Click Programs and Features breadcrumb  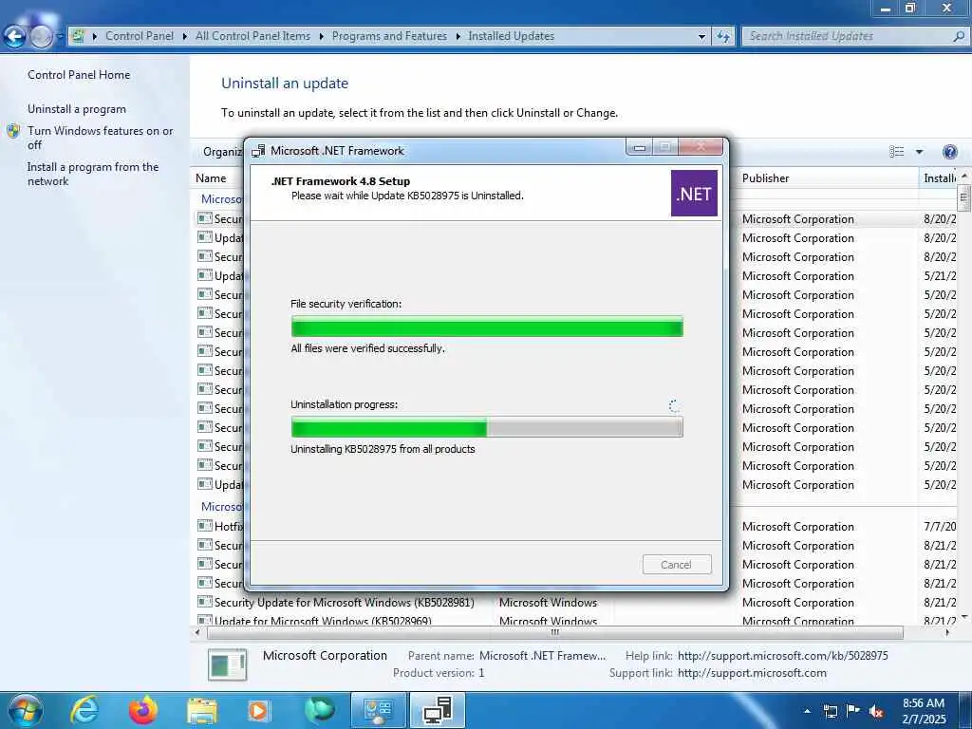tap(389, 36)
